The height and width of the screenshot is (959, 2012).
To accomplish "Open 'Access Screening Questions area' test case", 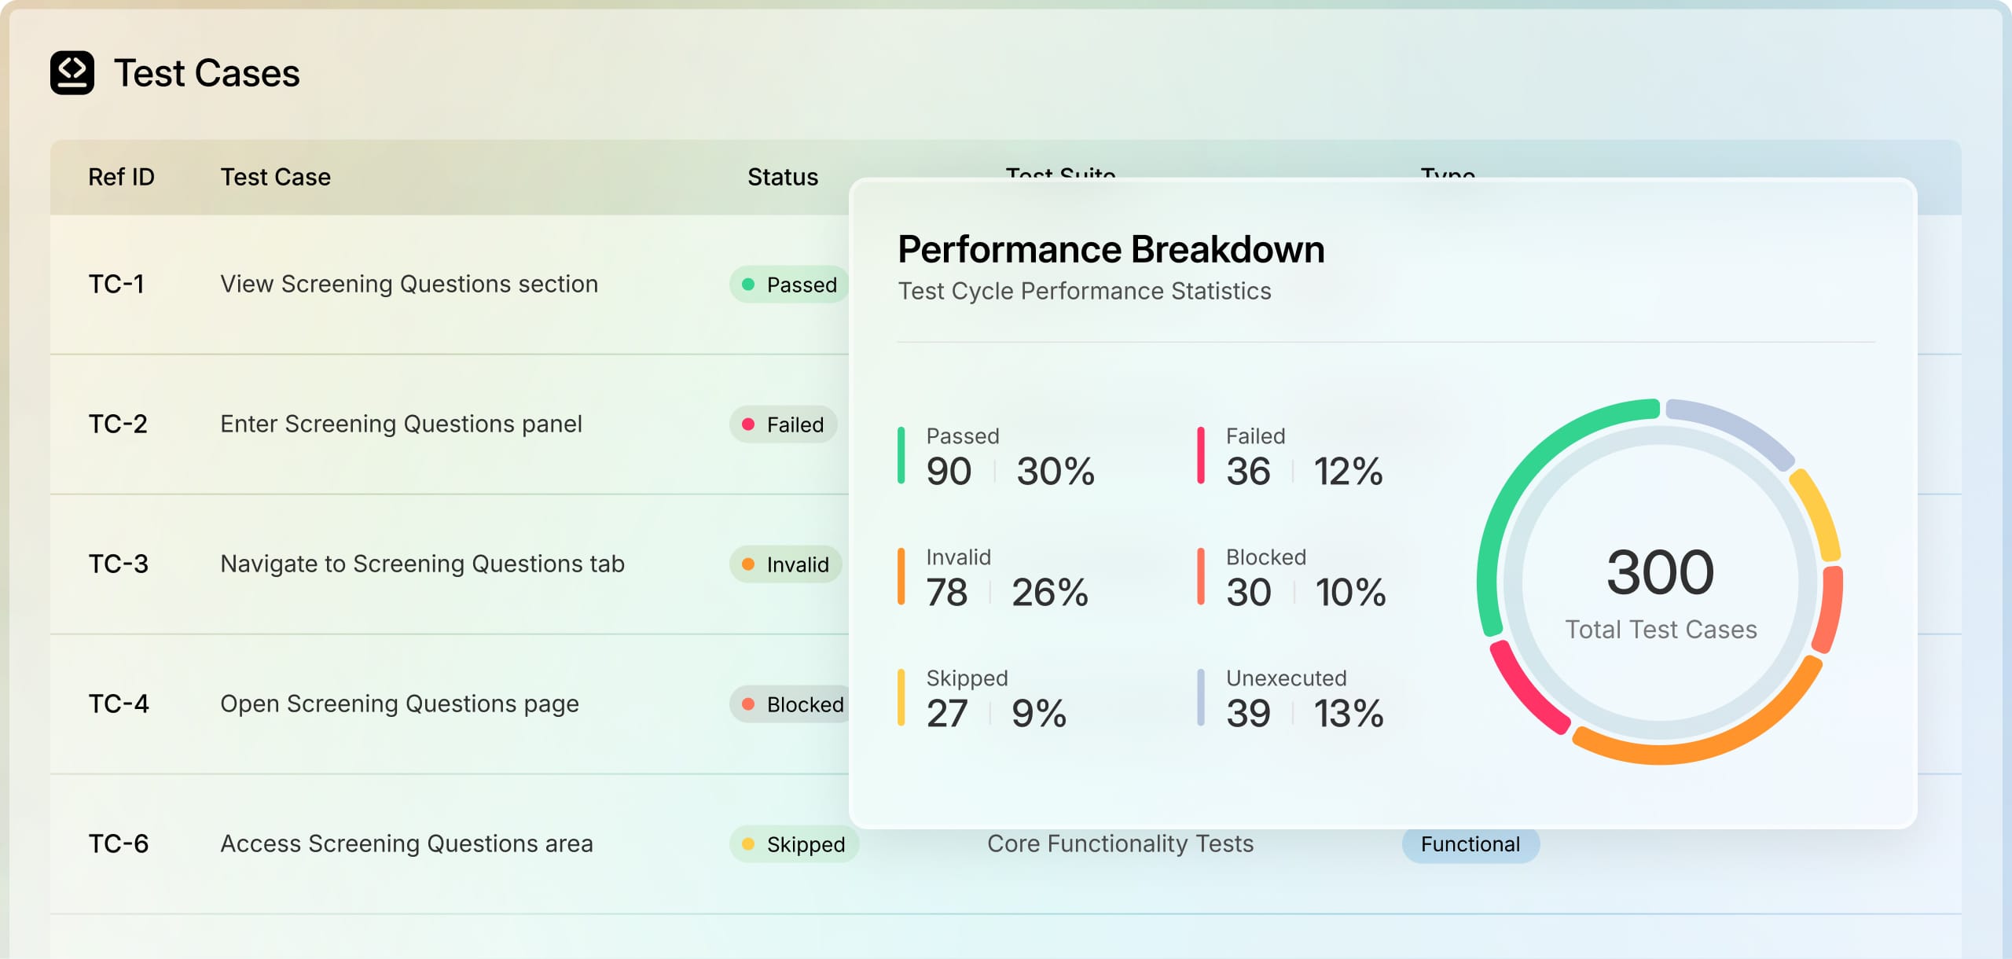I will click(x=406, y=843).
